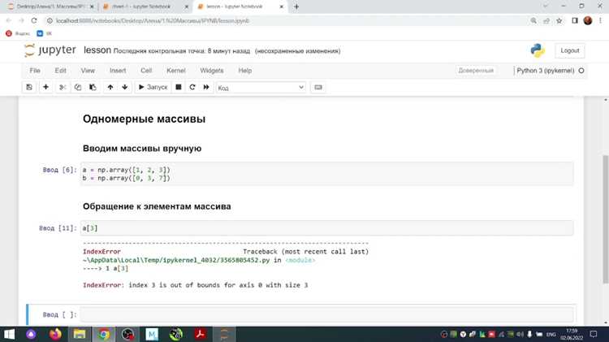Image resolution: width=609 pixels, height=342 pixels.
Task: Open the browser profile avatar
Action: tap(588, 20)
